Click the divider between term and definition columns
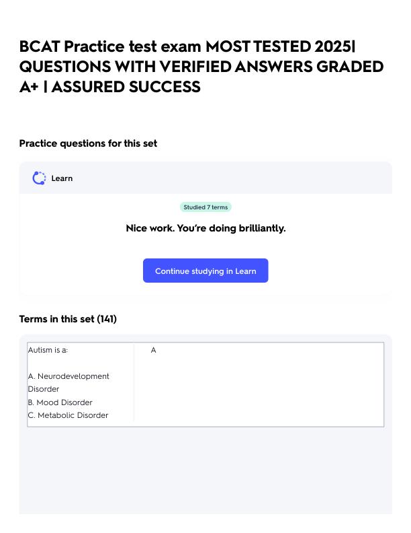The height and width of the screenshot is (533, 411). pyautogui.click(x=134, y=383)
